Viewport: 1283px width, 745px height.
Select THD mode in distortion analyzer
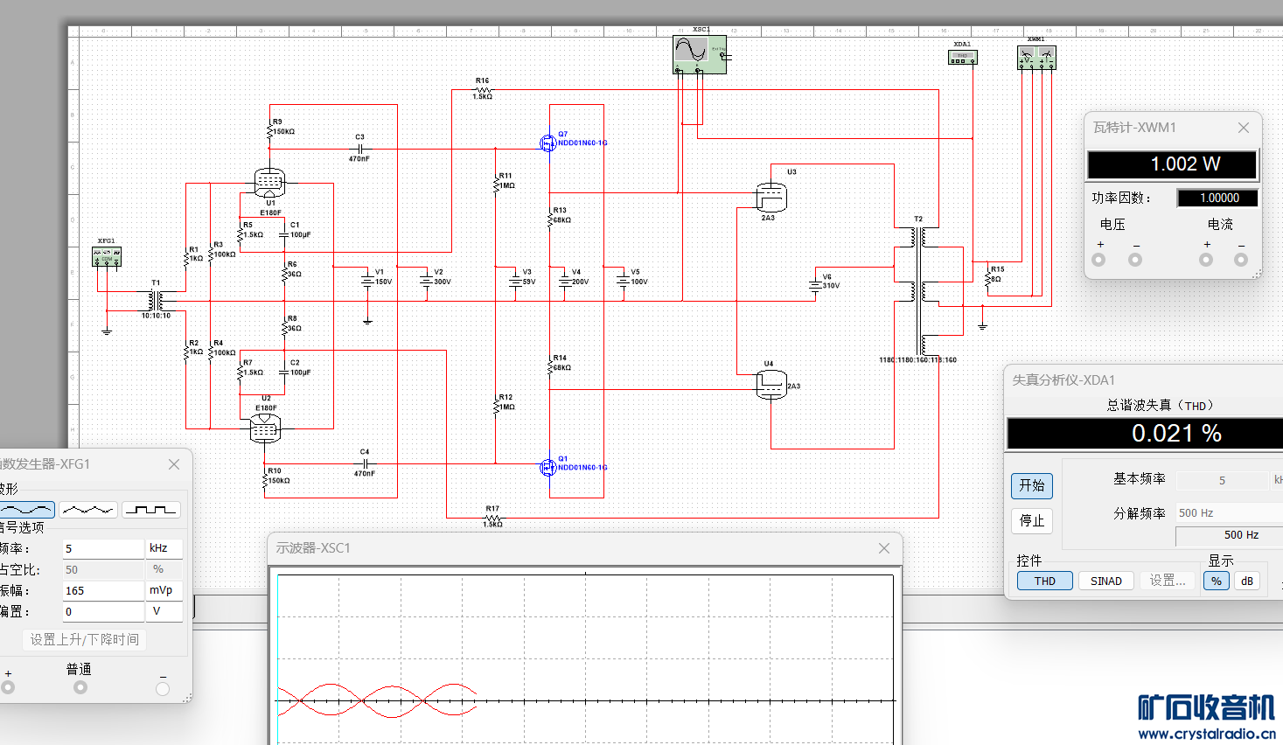(1044, 581)
